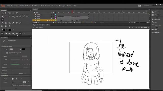Delete the selected timeline layer
This screenshot has width=163, height=91.
[x=38, y=22]
